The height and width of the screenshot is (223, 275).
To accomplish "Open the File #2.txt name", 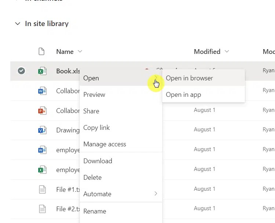I will (x=68, y=209).
